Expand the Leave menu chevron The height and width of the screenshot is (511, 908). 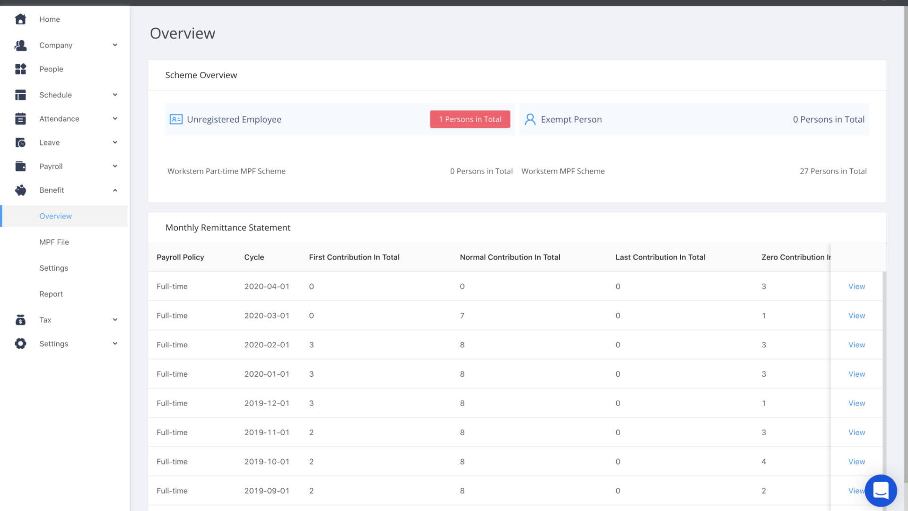pyautogui.click(x=115, y=142)
